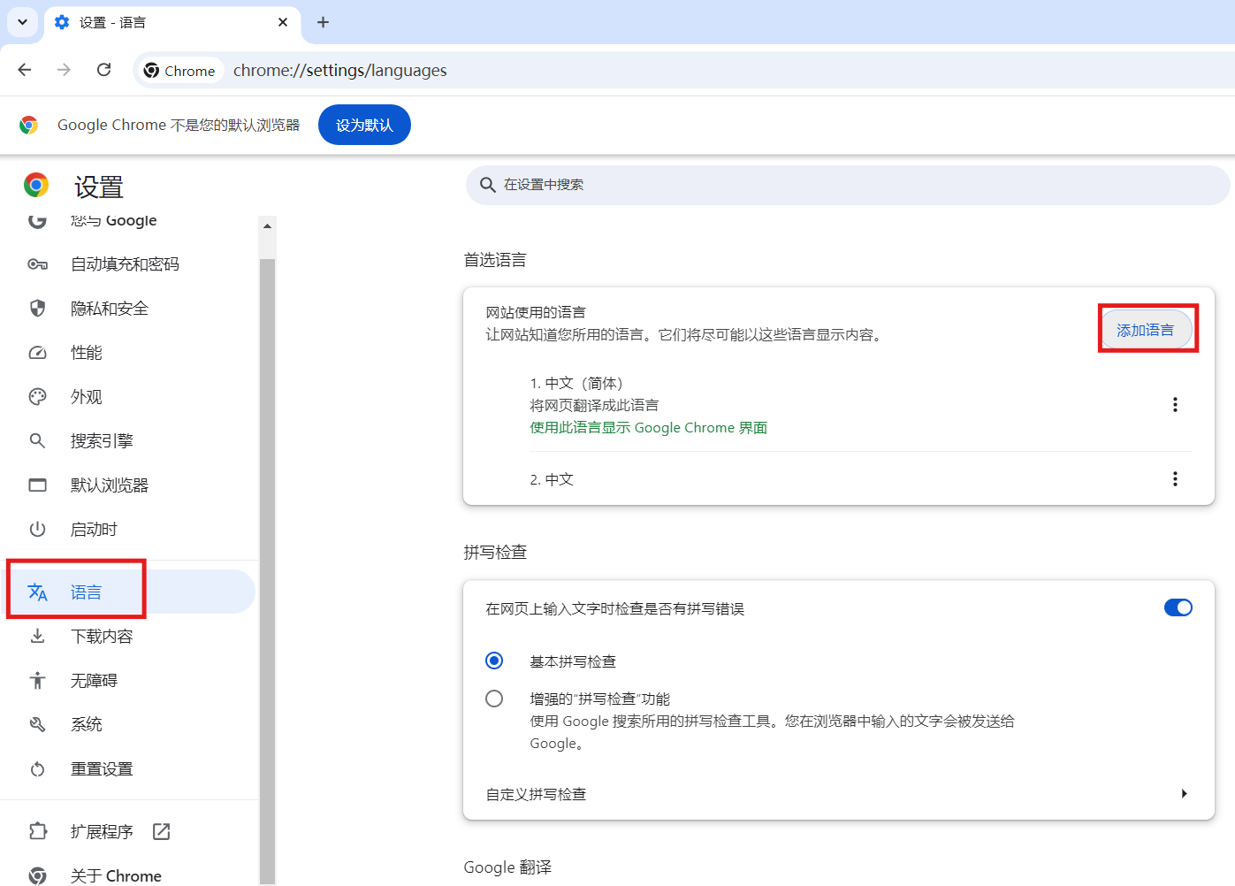Click the reset icon for 重置设置

coord(37,769)
